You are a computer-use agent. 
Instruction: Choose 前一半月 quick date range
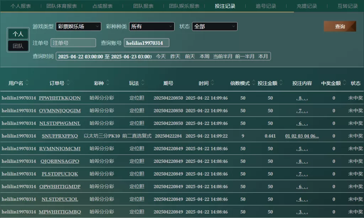coord(245,57)
